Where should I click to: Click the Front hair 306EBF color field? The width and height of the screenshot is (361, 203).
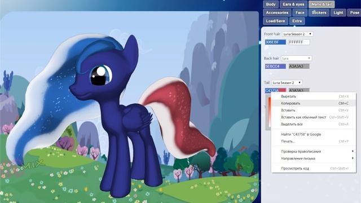275,42
